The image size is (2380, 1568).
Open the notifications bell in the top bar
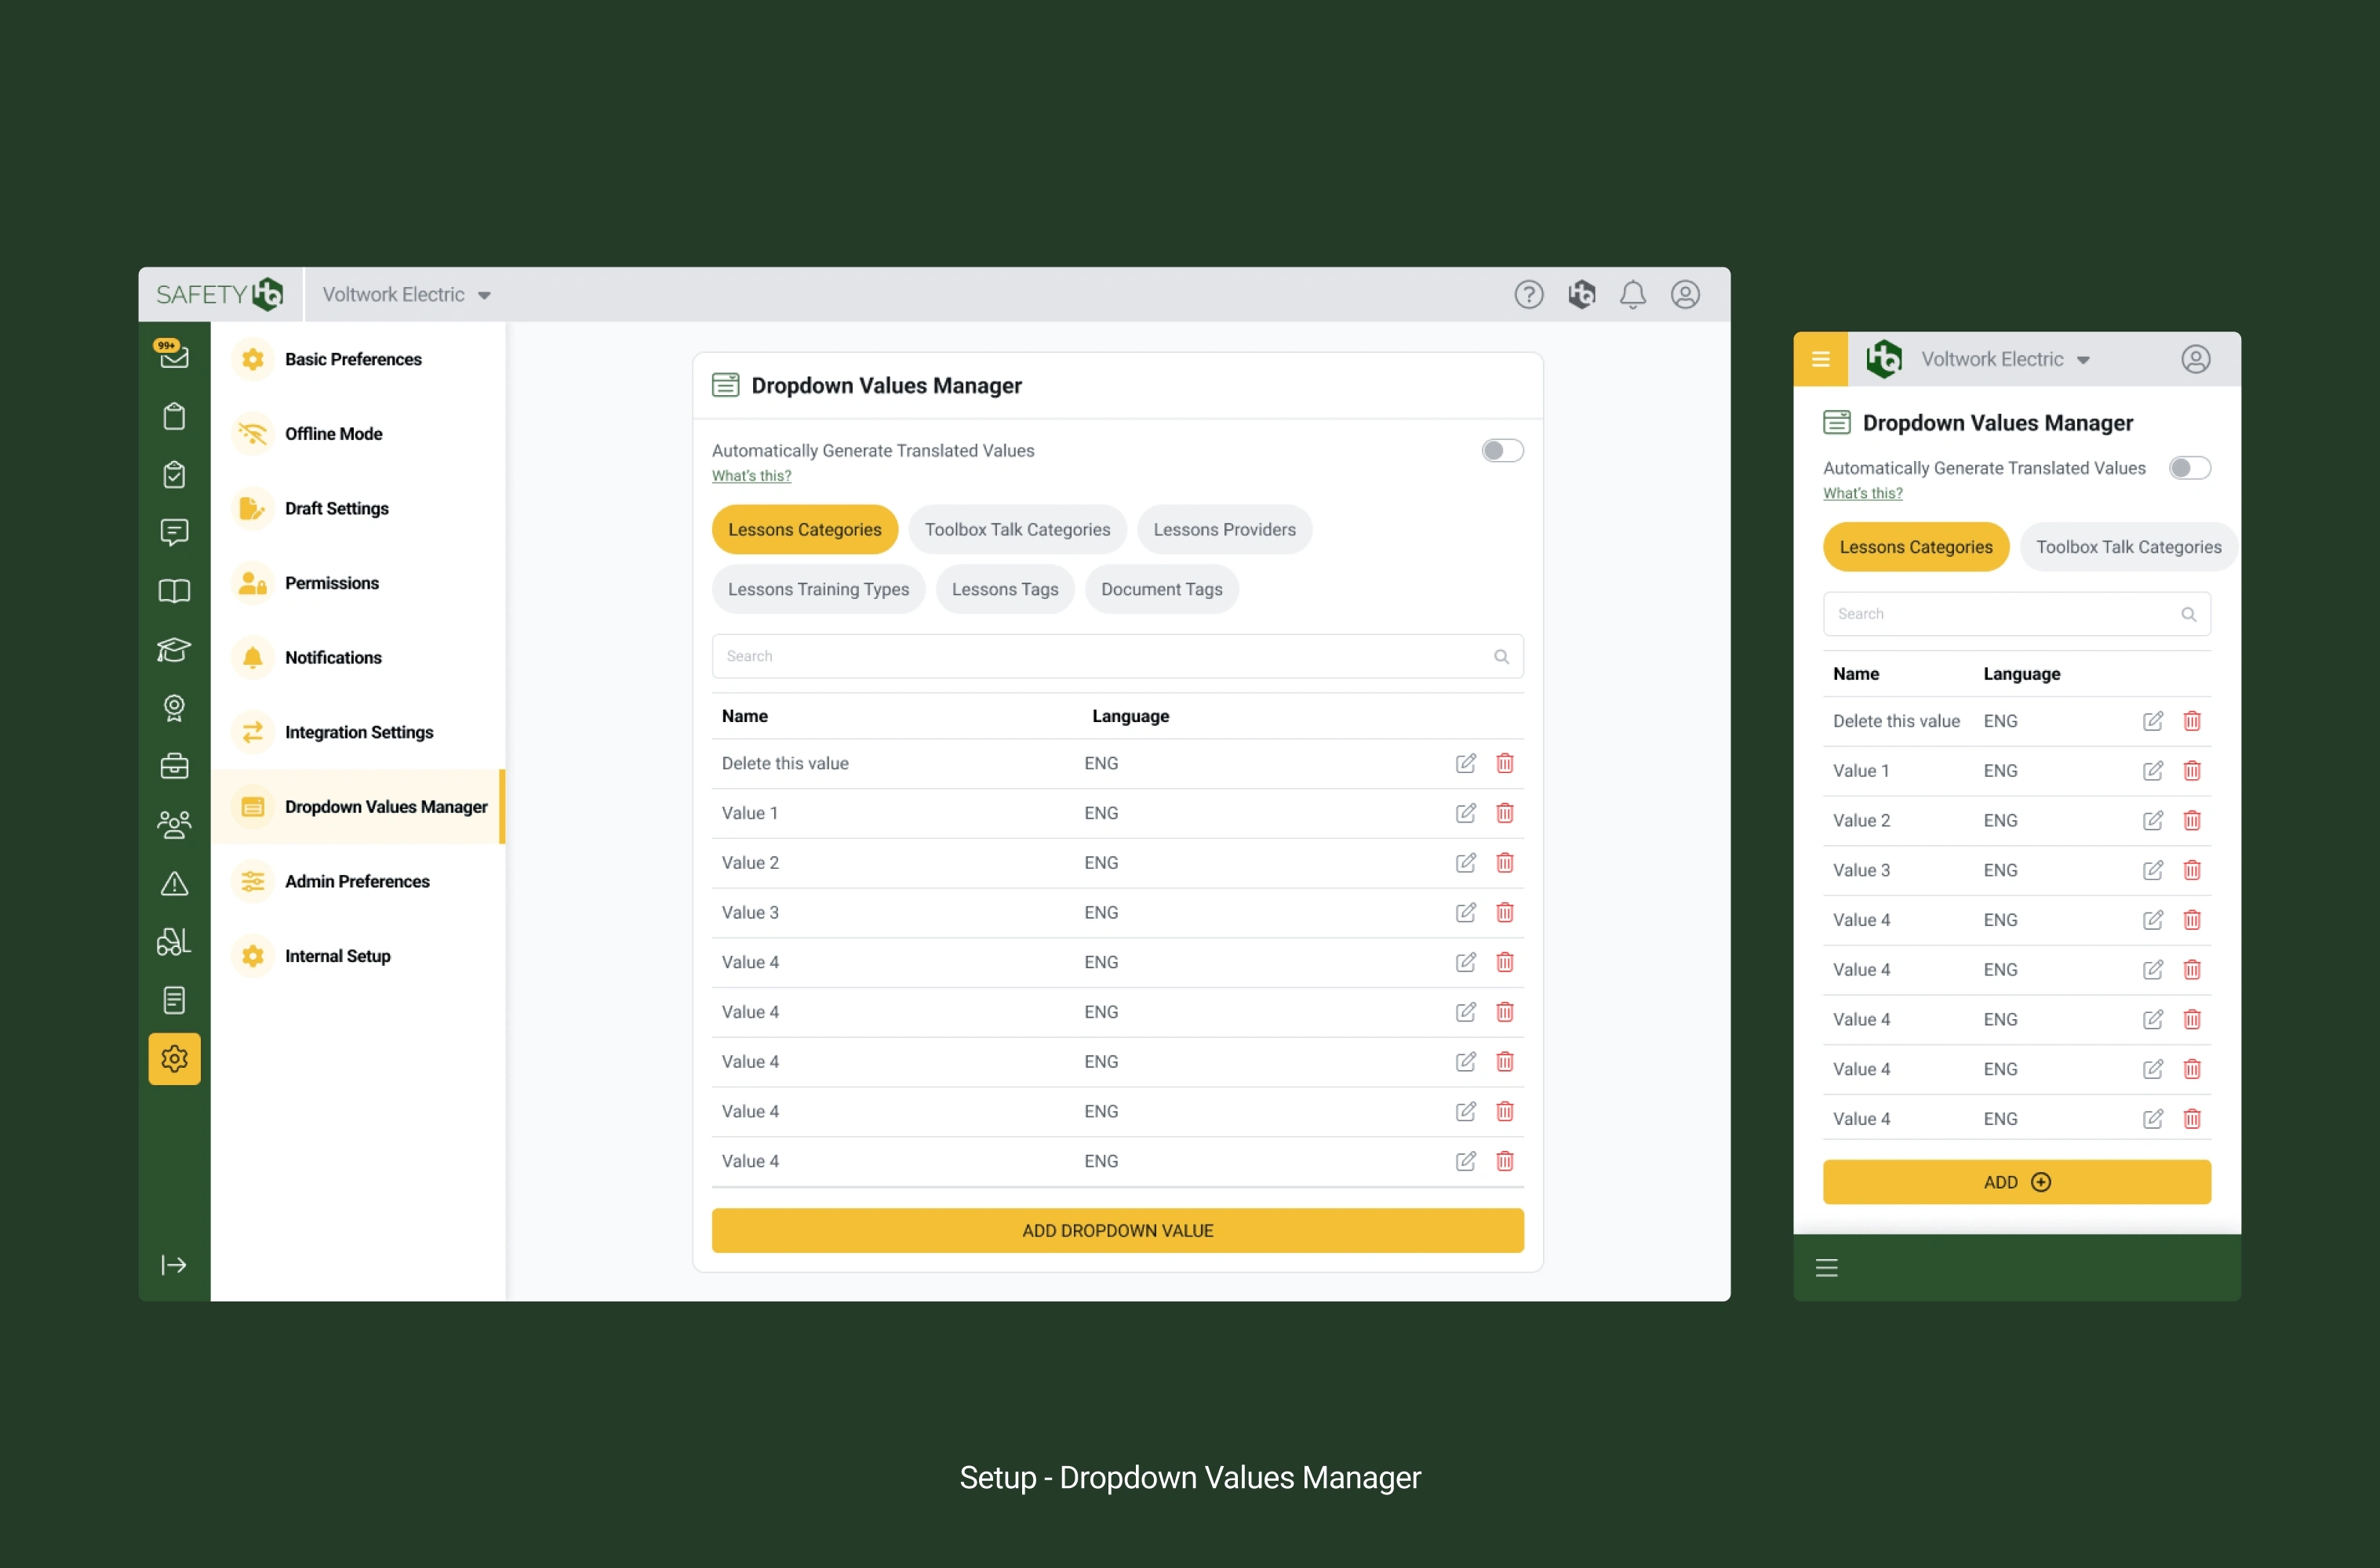(1632, 294)
